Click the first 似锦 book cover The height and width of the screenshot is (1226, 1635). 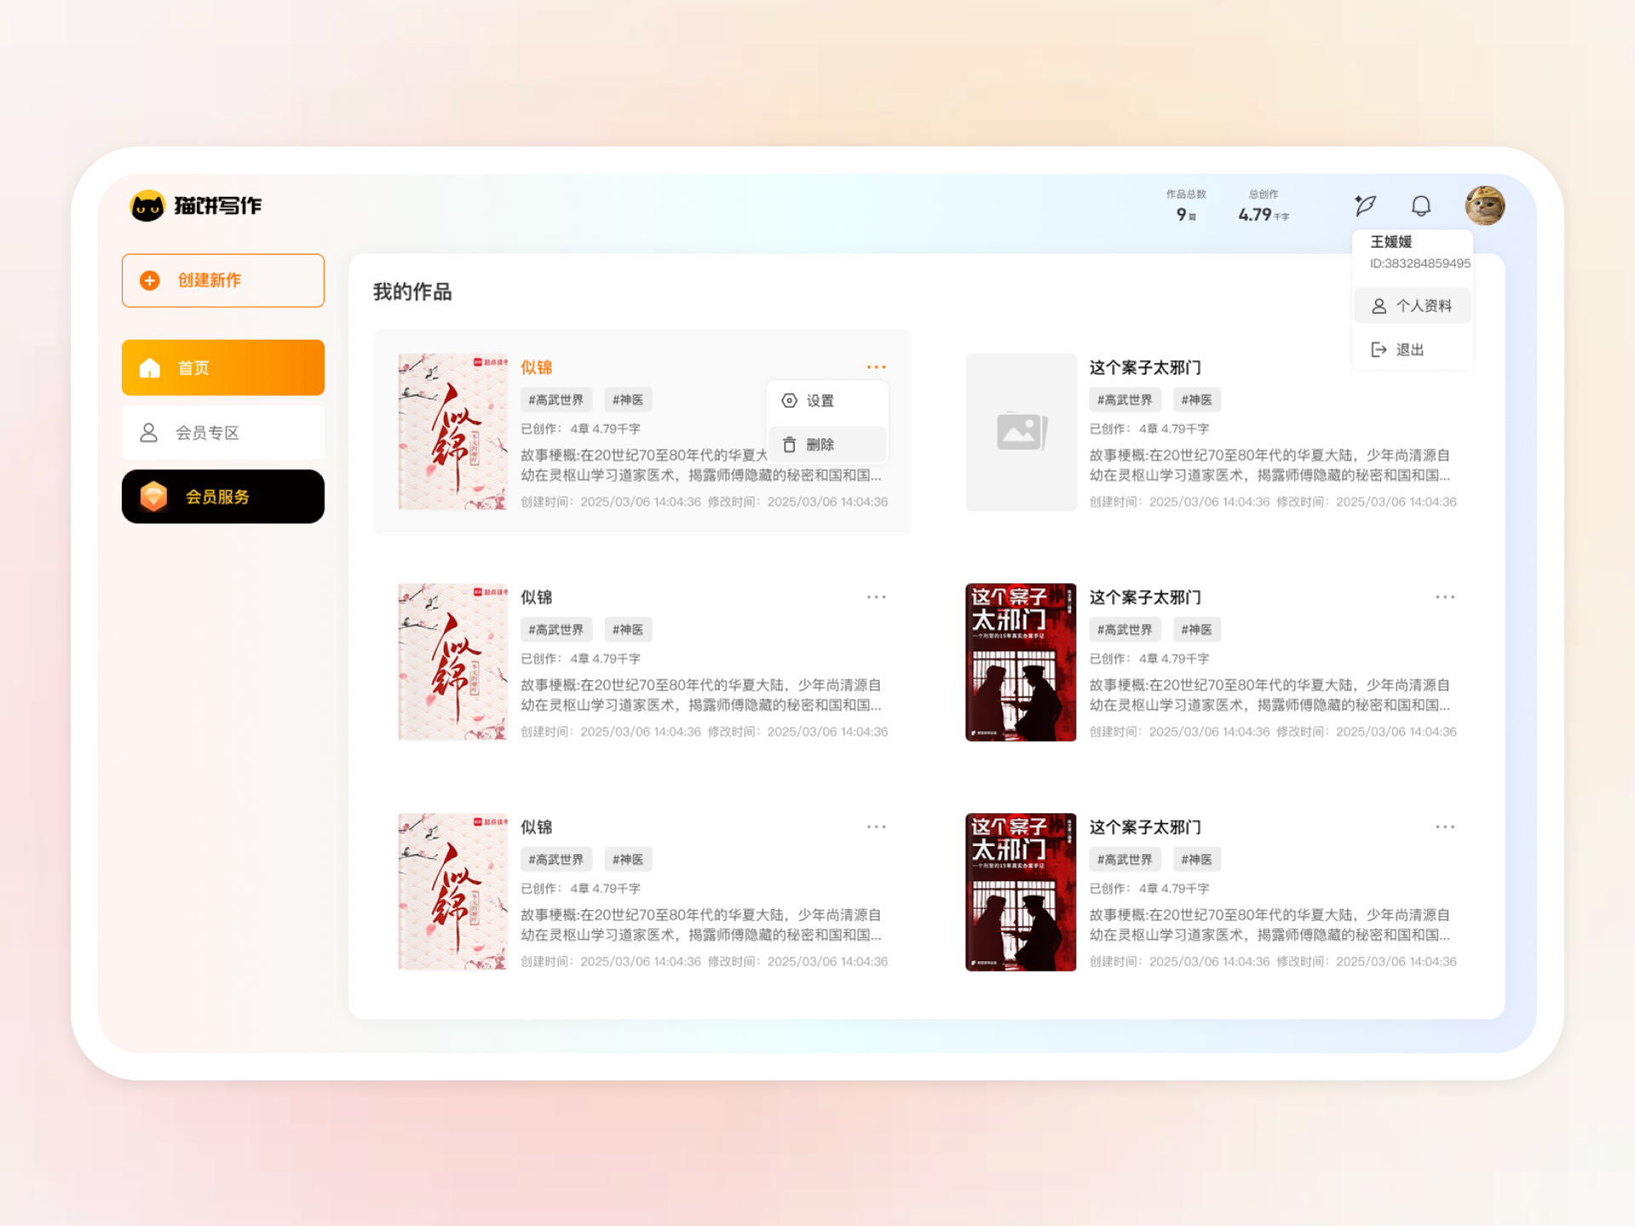[452, 432]
